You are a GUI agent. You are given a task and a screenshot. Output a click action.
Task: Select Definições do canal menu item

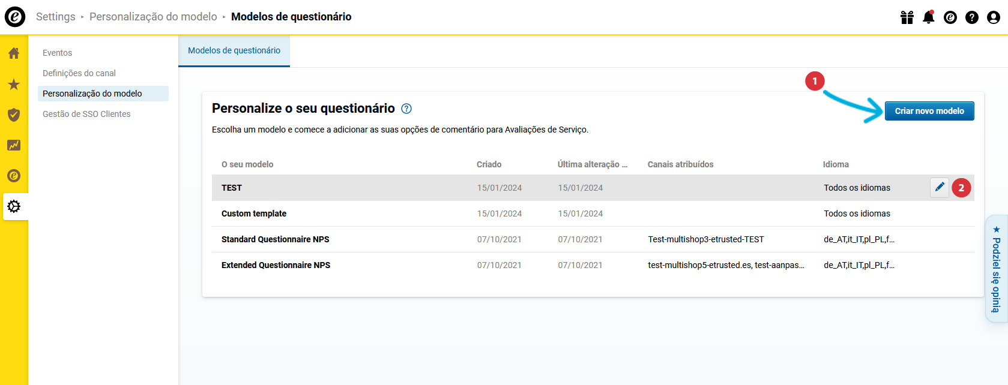pos(79,73)
